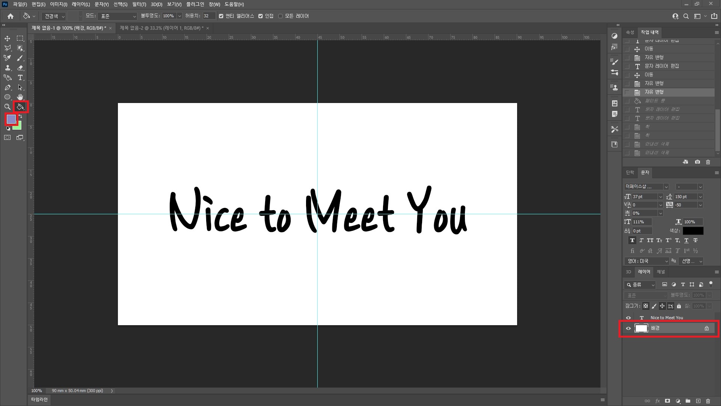The height and width of the screenshot is (406, 721).
Task: Select the Move tool
Action: coord(7,38)
